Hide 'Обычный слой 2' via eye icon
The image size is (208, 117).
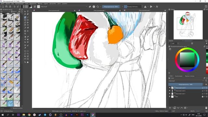point(170,91)
